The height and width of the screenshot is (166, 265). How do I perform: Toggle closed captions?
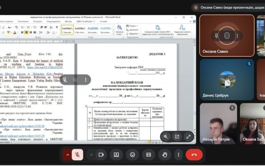pyautogui.click(x=148, y=155)
